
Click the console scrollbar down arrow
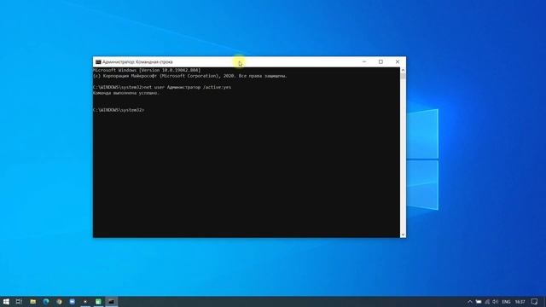click(403, 235)
